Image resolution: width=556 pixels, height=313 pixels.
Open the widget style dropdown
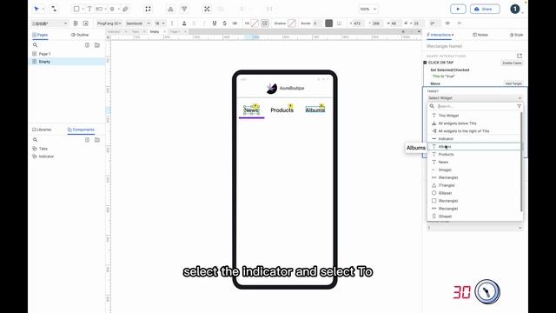(x=50, y=23)
